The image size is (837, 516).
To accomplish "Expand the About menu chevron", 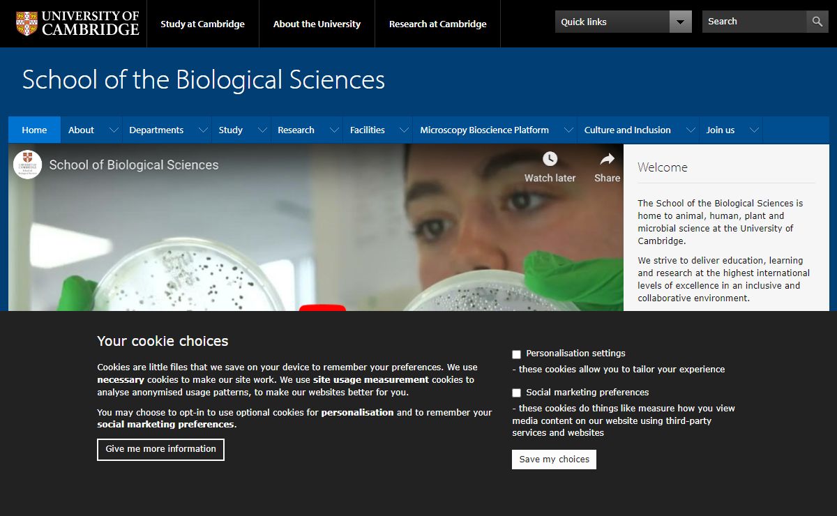I will pos(114,130).
